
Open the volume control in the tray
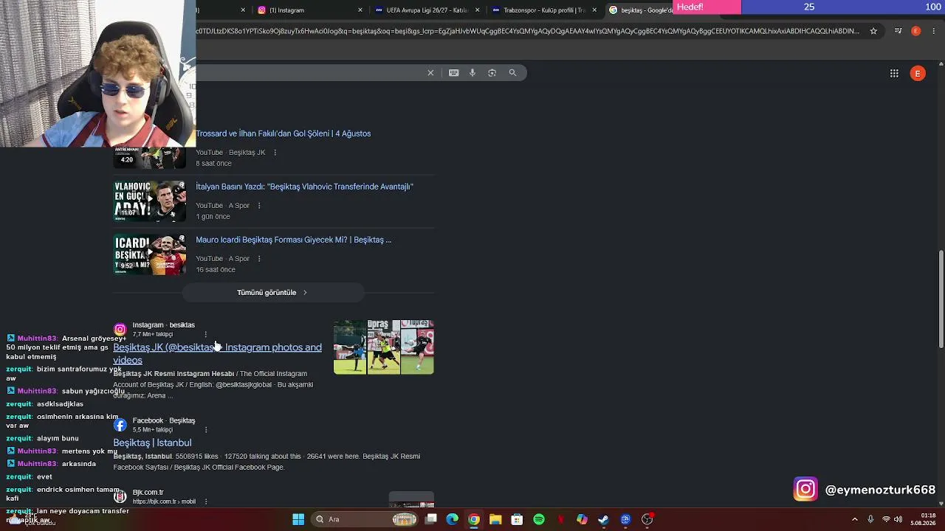tap(898, 519)
